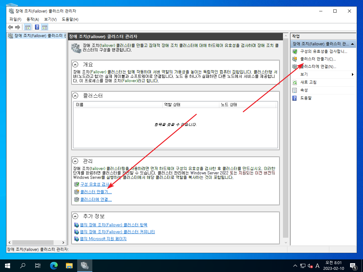Collapse the 개요 section chevron
The width and height of the screenshot is (363, 272).
click(75, 64)
